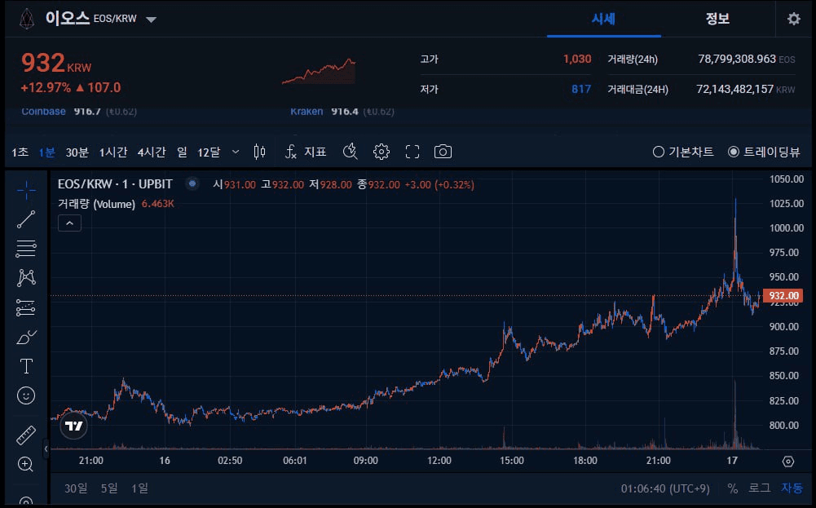816x508 pixels.
Task: Select the XABCD pattern tool
Action: 26,278
